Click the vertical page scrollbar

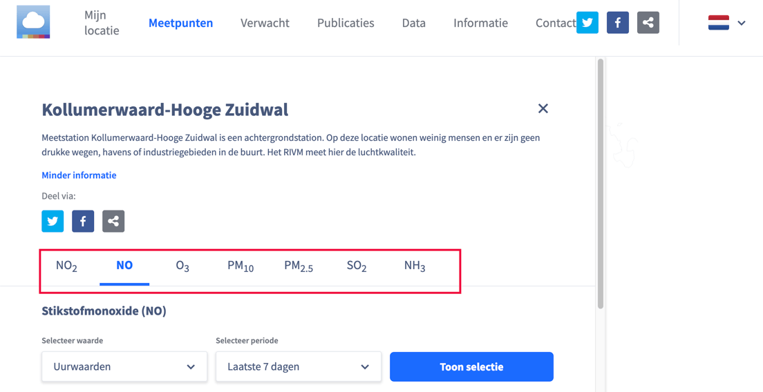601,183
